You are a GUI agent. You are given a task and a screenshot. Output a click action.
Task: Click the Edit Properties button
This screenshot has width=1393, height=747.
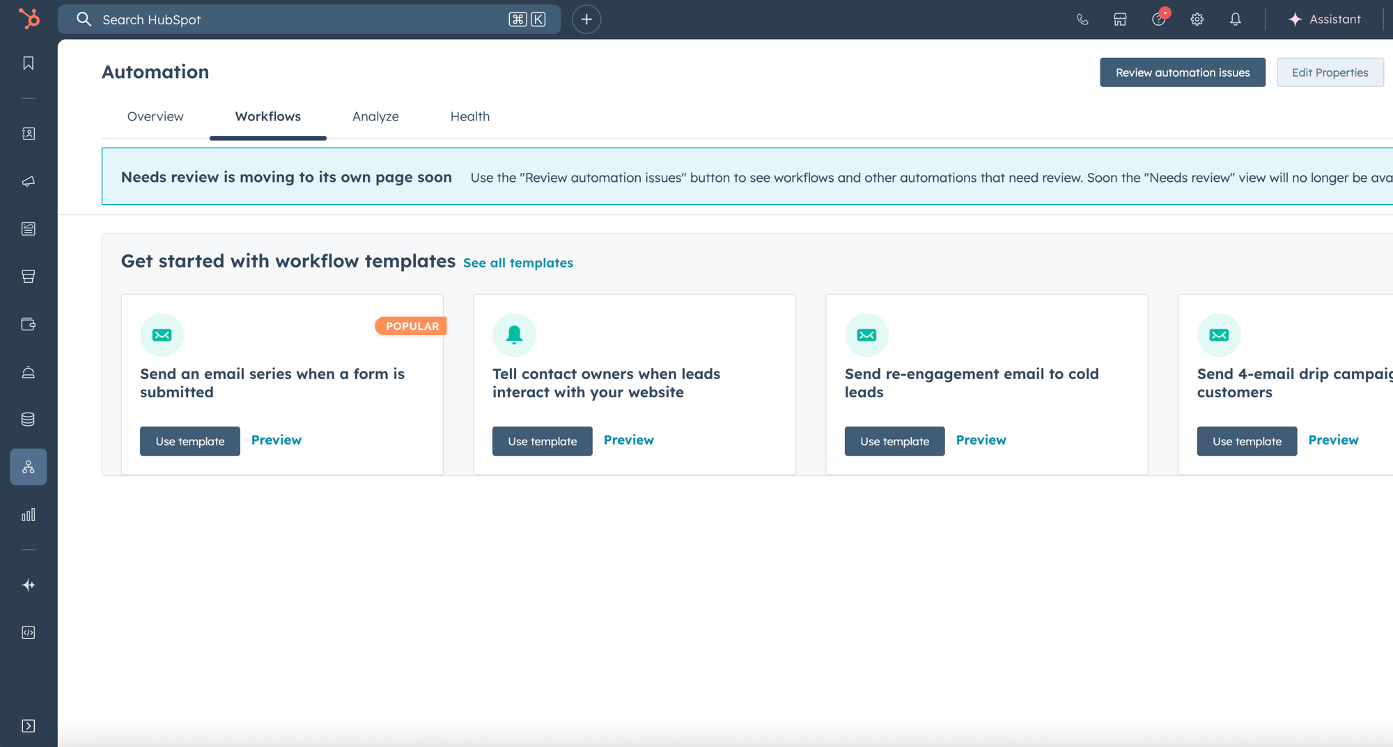(x=1330, y=72)
